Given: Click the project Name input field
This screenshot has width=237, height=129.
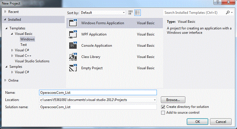Looking at the screenshot, I should 98,93.
